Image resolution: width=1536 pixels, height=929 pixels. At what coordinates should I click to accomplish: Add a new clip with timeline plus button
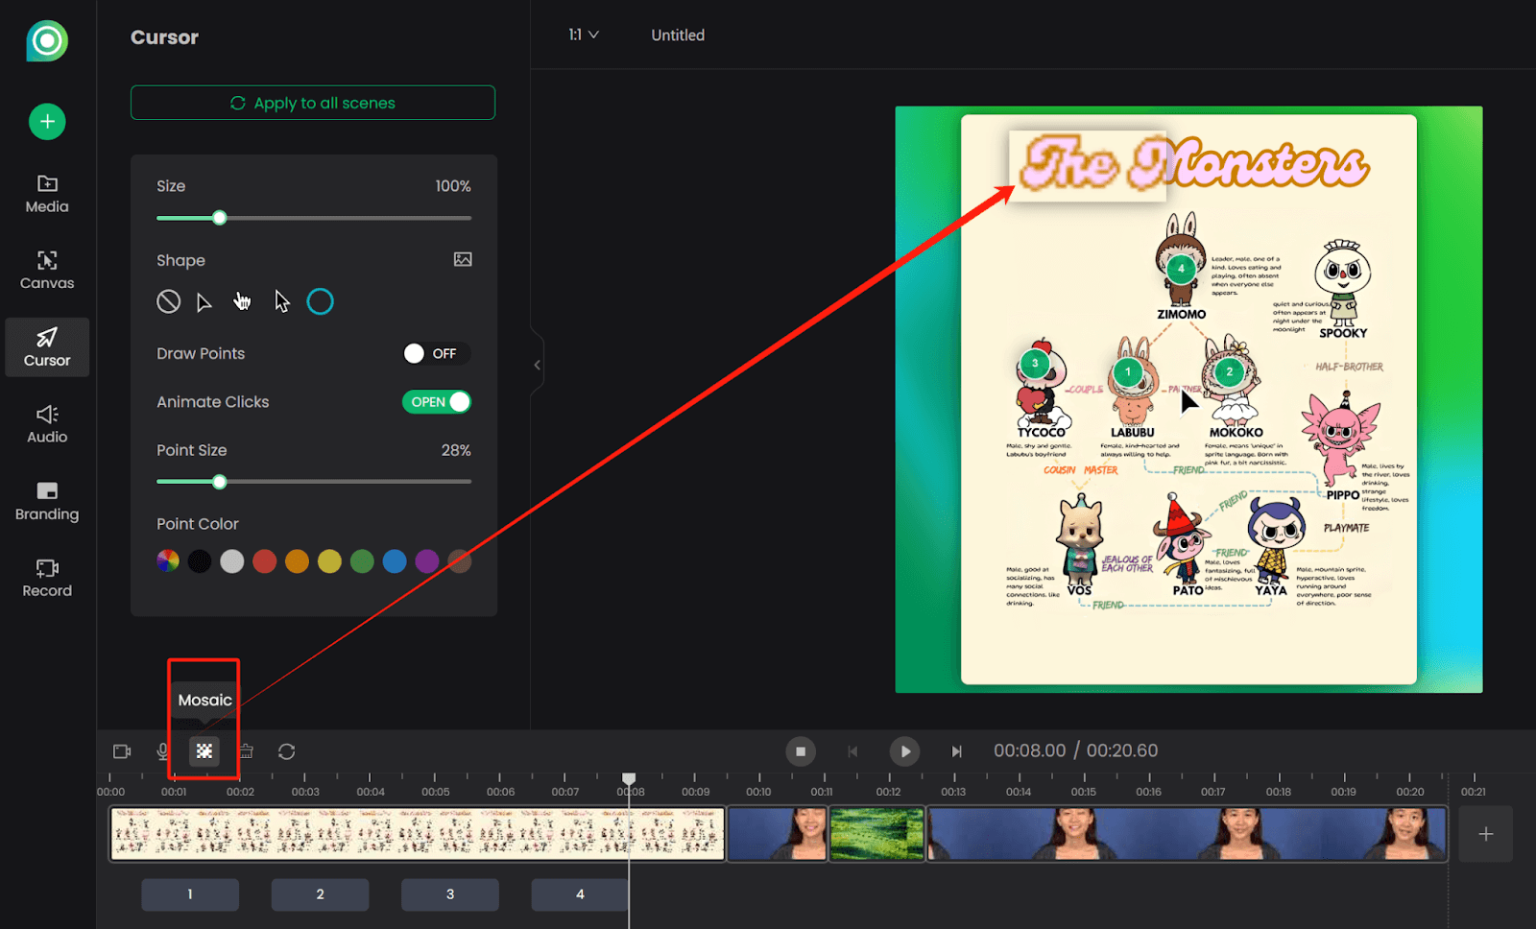(x=1485, y=834)
